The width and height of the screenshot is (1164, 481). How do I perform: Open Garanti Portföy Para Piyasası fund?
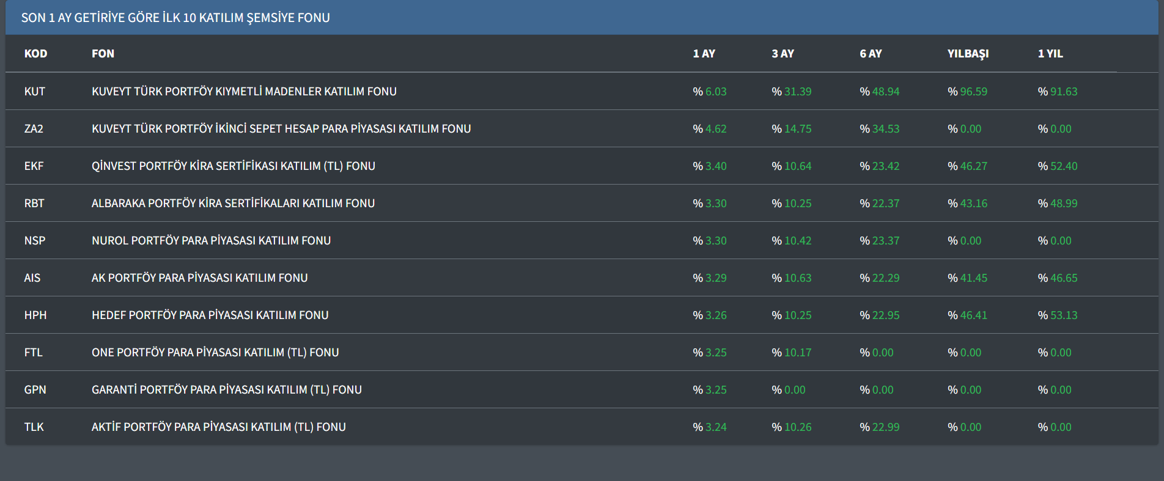[226, 390]
